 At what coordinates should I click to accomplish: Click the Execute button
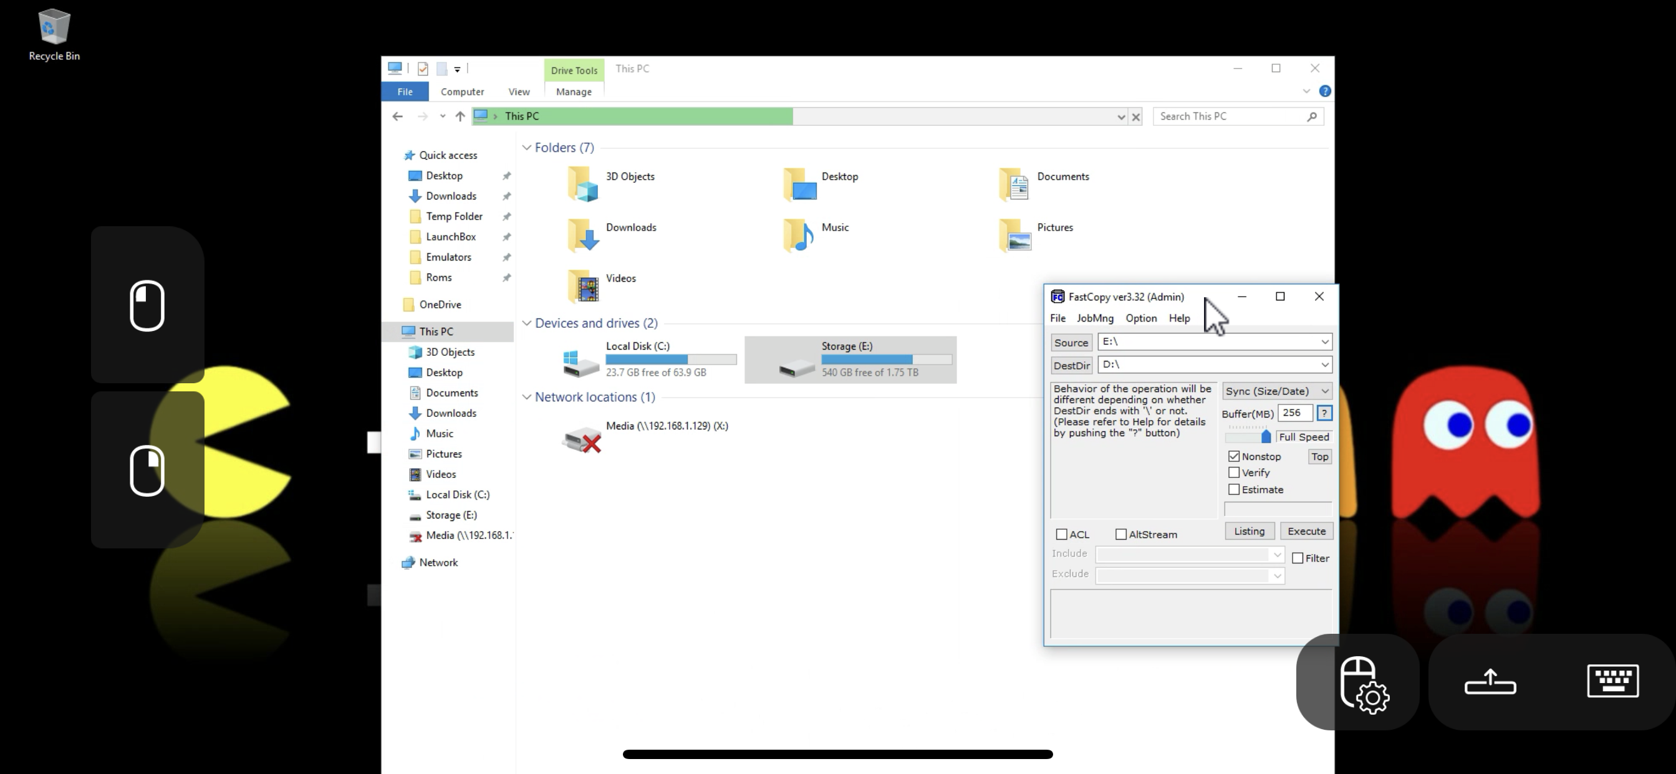click(1306, 532)
